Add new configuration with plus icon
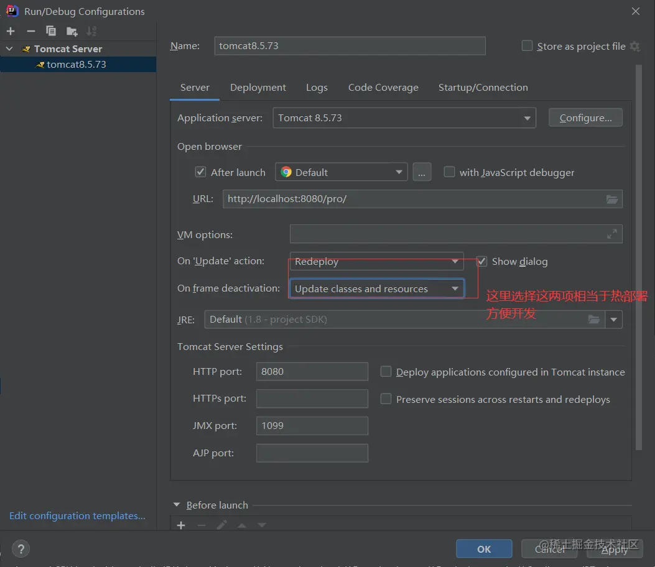Viewport: 655px width, 567px height. [11, 31]
